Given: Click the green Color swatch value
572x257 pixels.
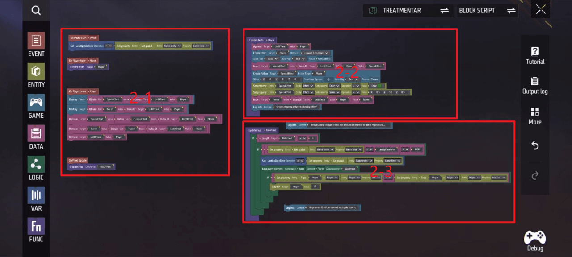Looking at the screenshot, I should 379,86.
